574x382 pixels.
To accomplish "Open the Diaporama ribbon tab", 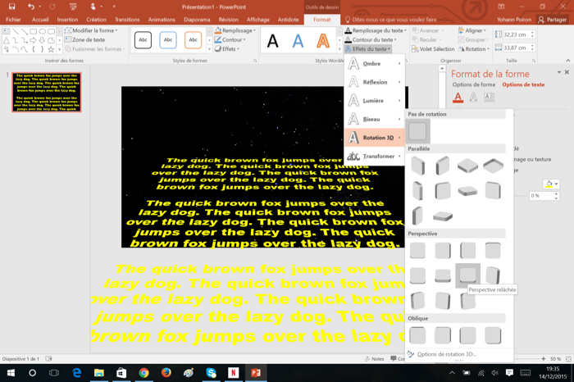I will click(x=197, y=20).
